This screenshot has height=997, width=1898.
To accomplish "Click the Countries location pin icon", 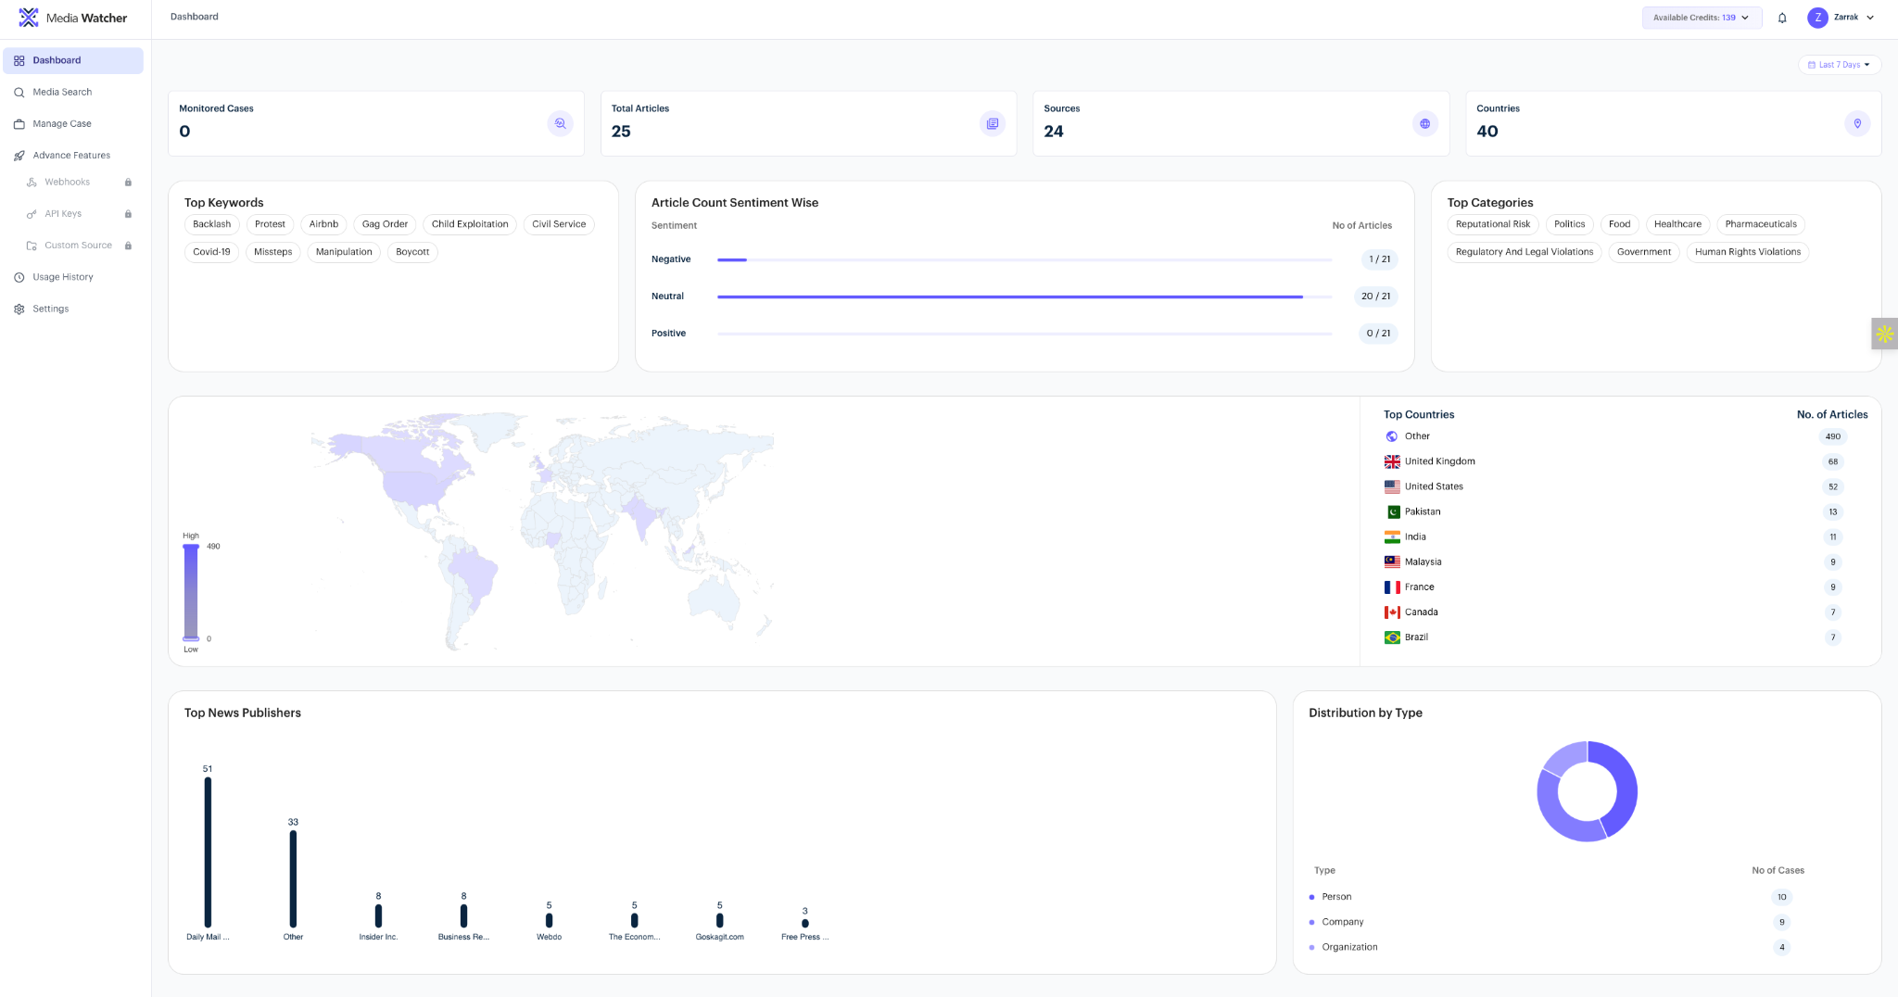I will [x=1857, y=123].
